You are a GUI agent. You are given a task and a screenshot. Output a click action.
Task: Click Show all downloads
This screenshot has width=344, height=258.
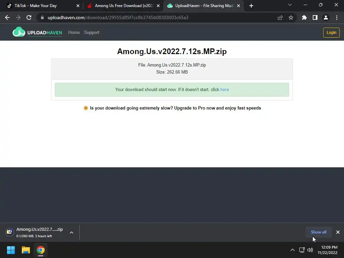[318, 232]
